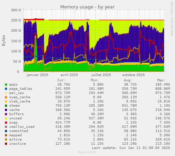
Task: Click the 'Last update' timestamp line
Action: tap(131, 148)
